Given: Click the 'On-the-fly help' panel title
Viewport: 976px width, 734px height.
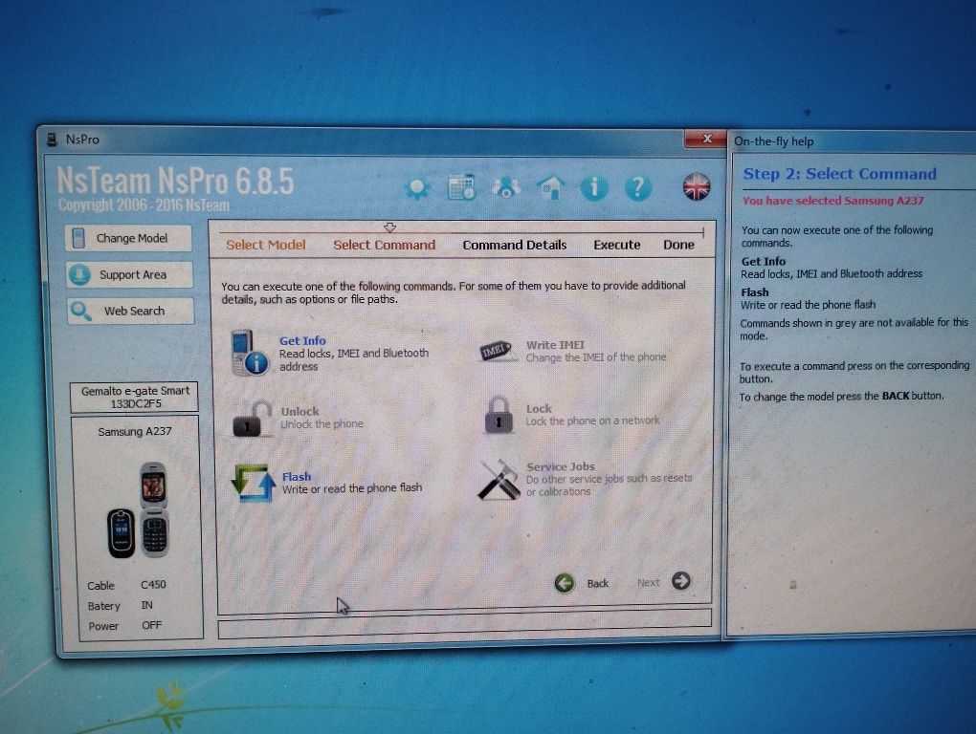Looking at the screenshot, I should click(774, 141).
